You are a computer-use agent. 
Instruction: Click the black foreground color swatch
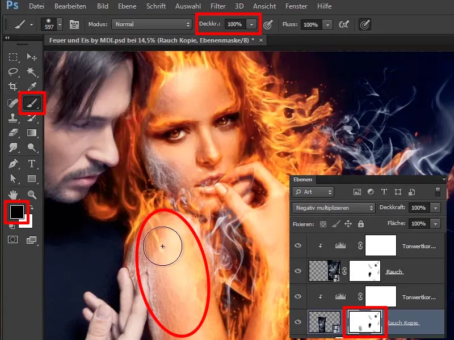click(x=16, y=211)
